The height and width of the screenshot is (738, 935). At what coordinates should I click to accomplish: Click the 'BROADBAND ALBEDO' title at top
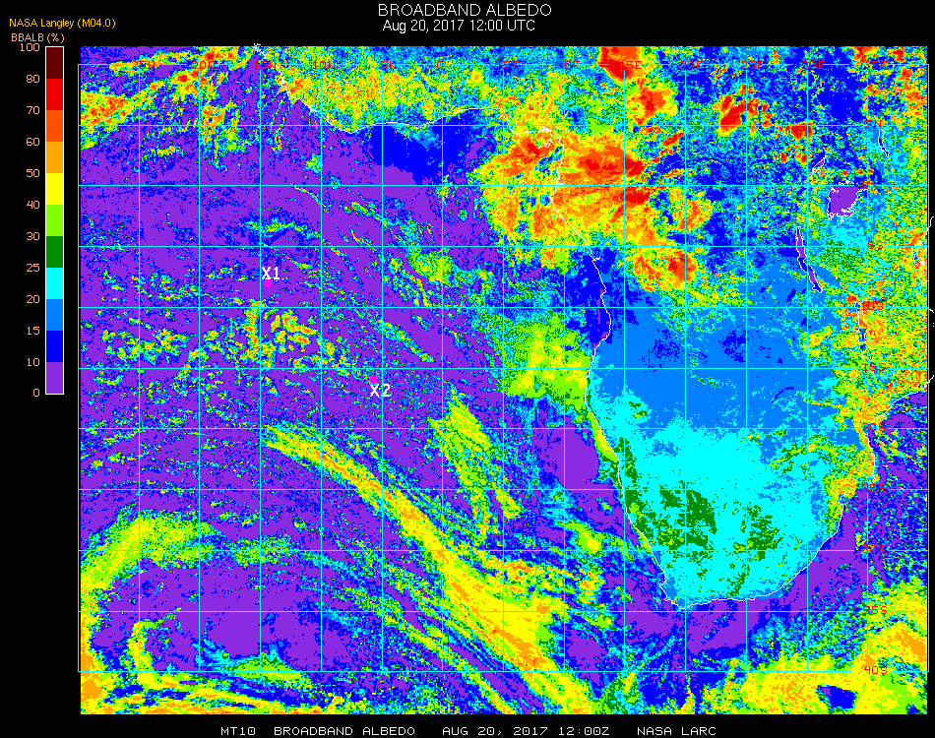tap(465, 10)
